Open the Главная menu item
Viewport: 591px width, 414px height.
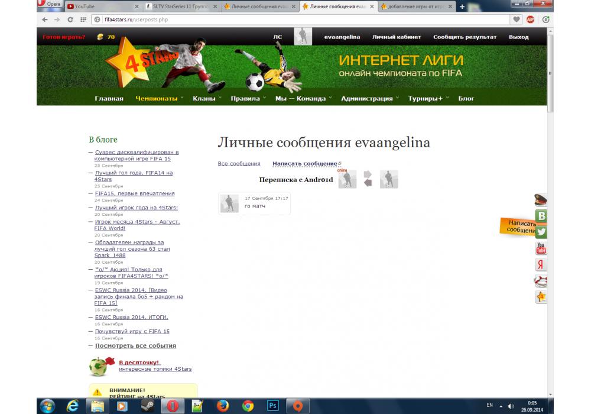tap(109, 99)
